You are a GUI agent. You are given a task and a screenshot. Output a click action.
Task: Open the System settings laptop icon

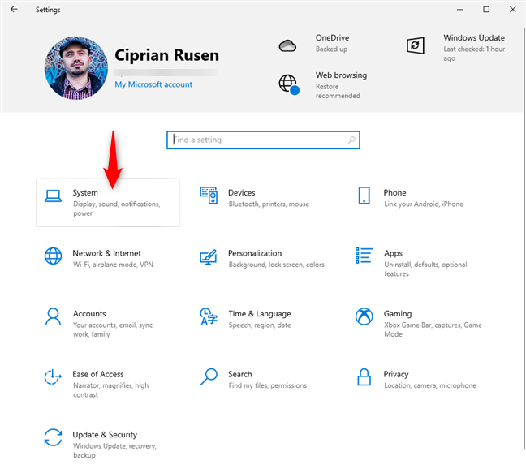pyautogui.click(x=54, y=196)
